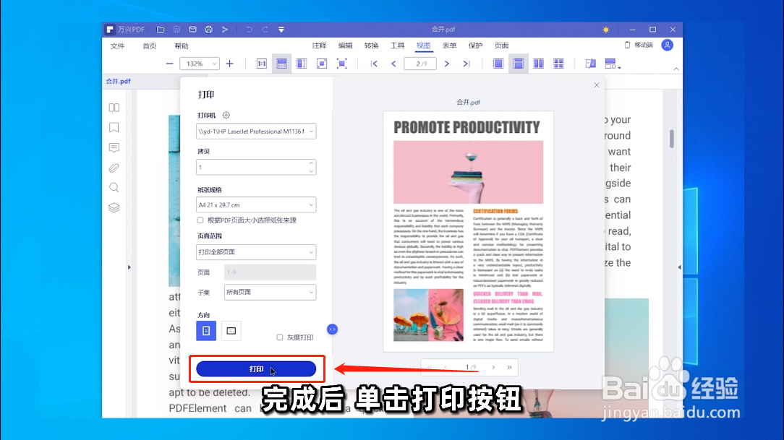This screenshot has width=784, height=440.
Task: Zoom in with the plus button
Action: point(229,64)
